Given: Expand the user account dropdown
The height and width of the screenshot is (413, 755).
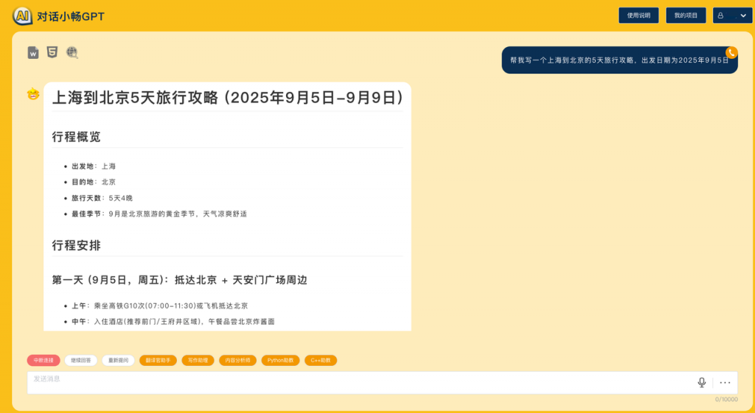Looking at the screenshot, I should (732, 15).
